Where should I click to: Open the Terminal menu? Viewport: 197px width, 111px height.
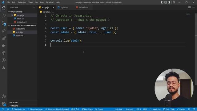pos(50,2)
